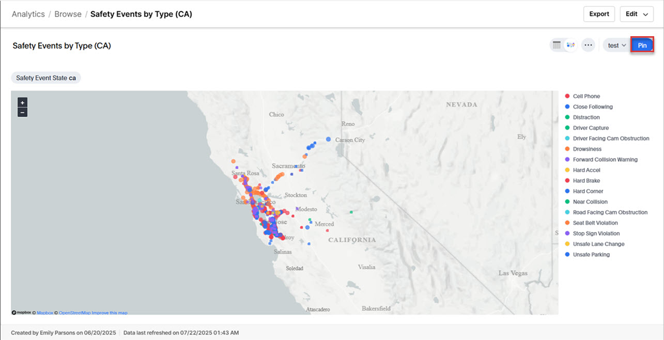
Task: Select Unsafe Parking legend entry
Action: [591, 255]
